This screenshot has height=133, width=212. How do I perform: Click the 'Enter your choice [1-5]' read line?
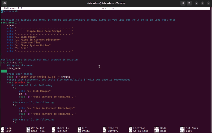[x=38, y=77]
